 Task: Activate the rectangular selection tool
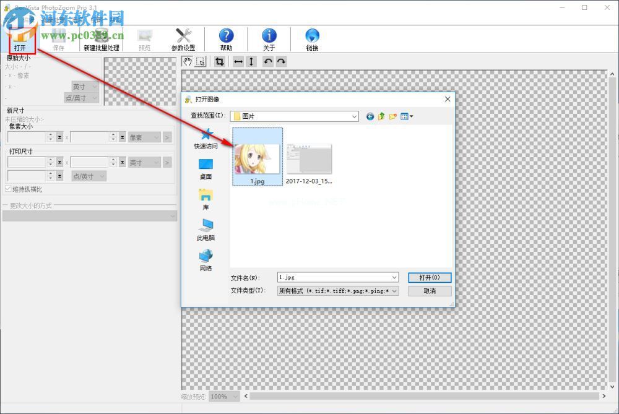coord(200,61)
